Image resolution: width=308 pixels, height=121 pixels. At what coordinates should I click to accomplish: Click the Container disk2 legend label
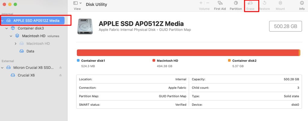coord(244,61)
